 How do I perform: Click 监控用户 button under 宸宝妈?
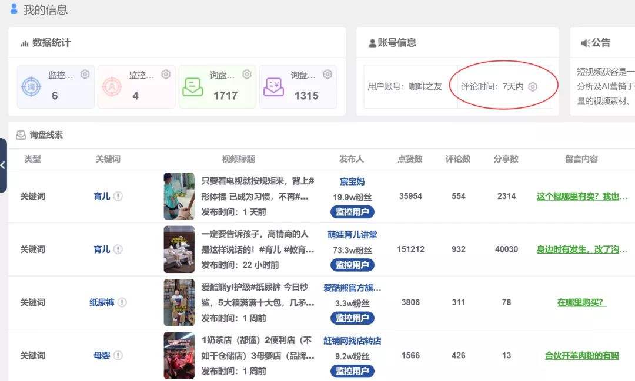tap(352, 212)
